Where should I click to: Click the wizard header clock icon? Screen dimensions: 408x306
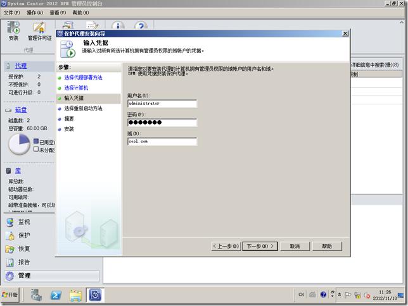click(x=68, y=49)
